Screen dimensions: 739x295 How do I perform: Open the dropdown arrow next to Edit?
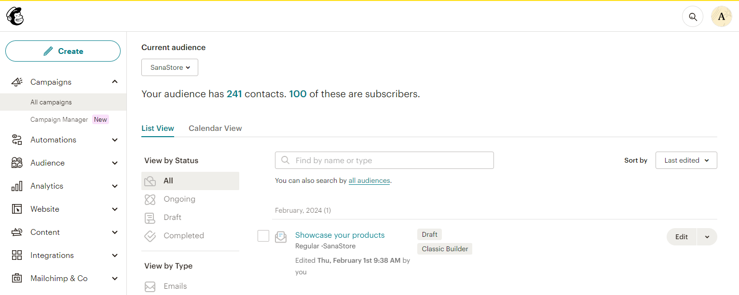click(707, 237)
